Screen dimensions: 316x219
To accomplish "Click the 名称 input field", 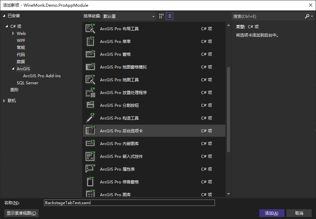I will click(x=129, y=203).
